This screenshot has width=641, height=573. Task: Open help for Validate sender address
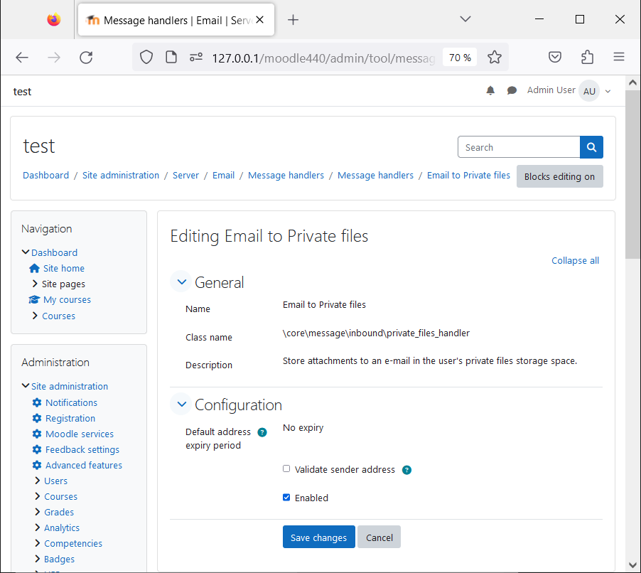click(x=406, y=470)
